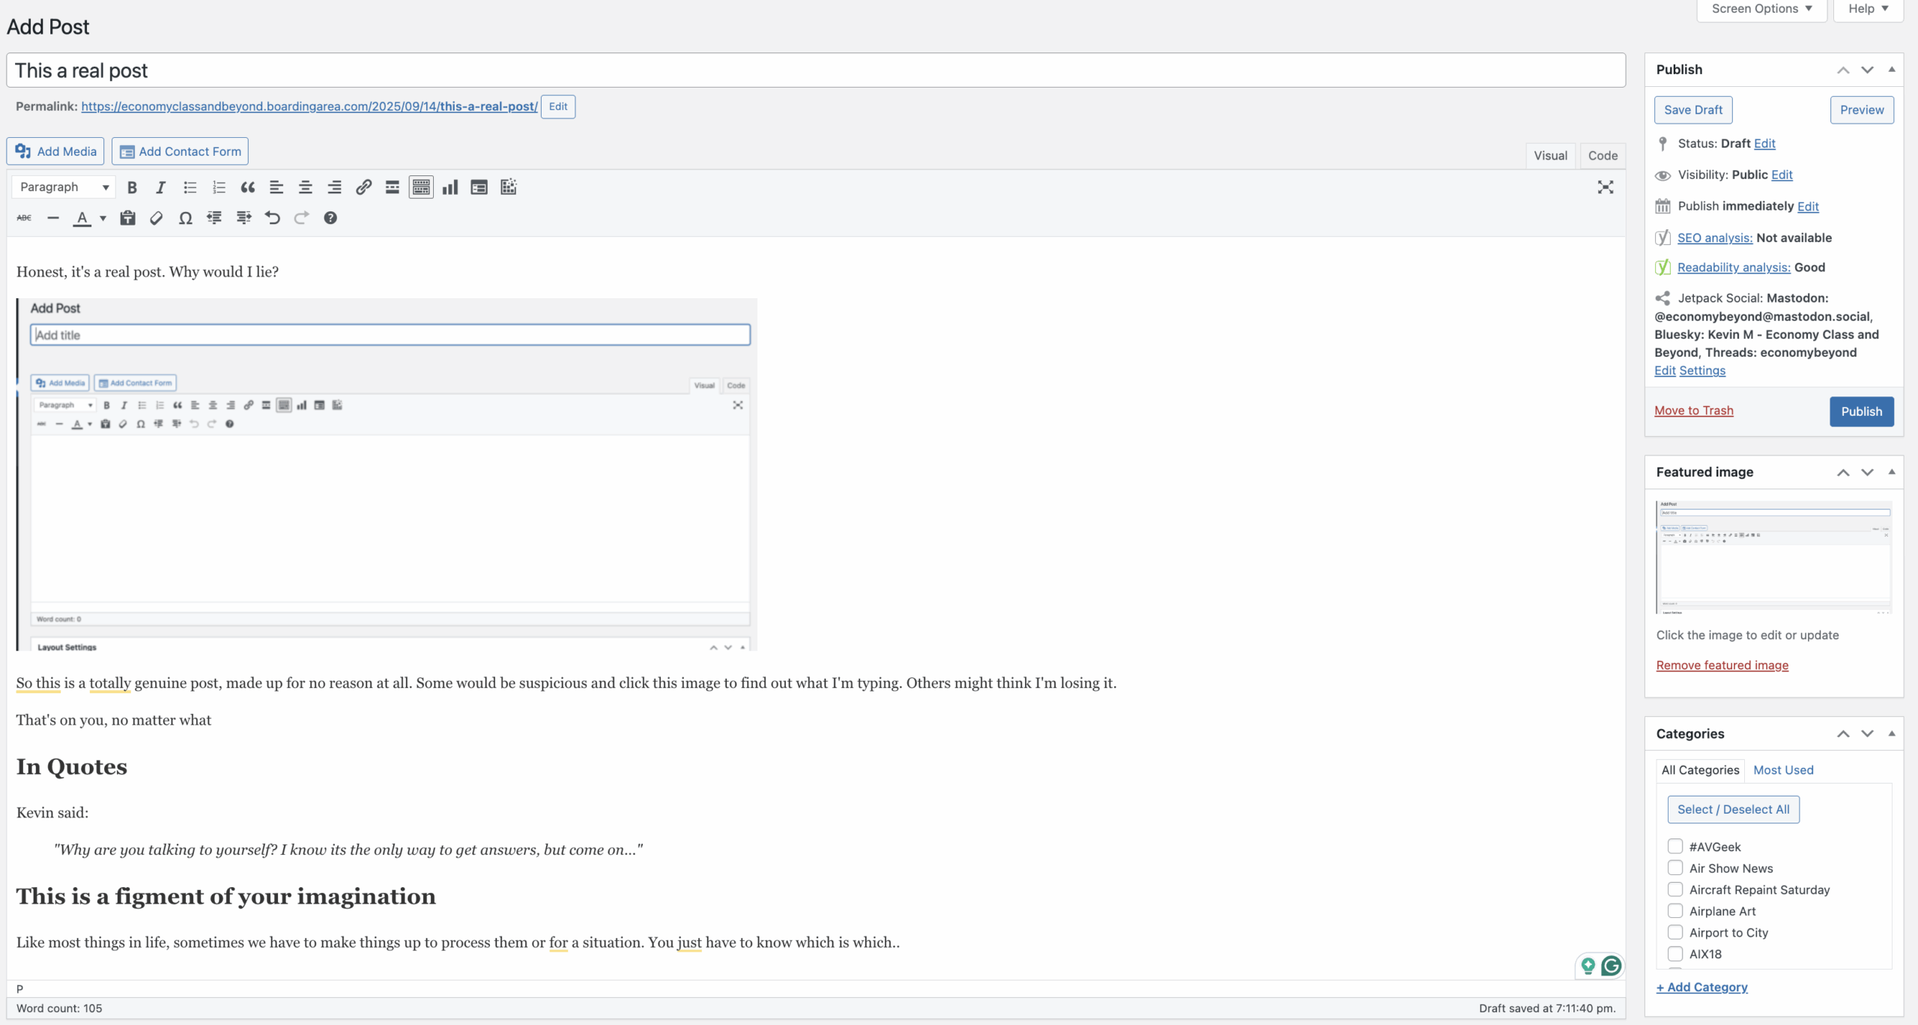Toggle bold formatting in editor toolbar

click(x=132, y=187)
